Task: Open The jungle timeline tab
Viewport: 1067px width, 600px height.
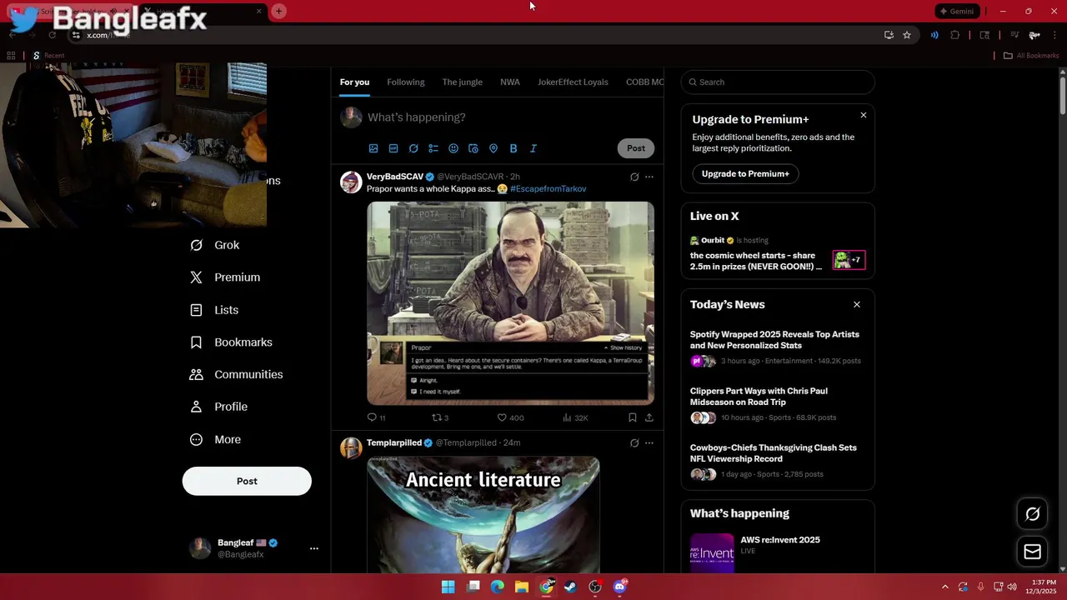Action: pyautogui.click(x=463, y=82)
